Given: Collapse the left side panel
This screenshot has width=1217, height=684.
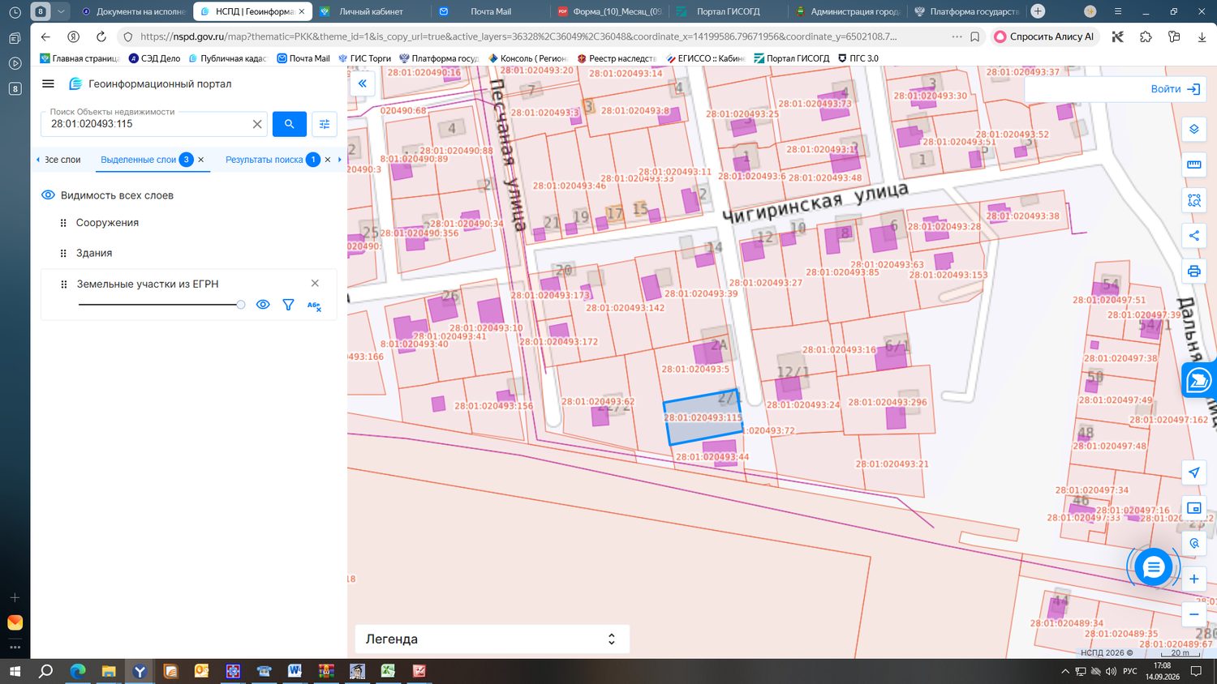Looking at the screenshot, I should [362, 83].
